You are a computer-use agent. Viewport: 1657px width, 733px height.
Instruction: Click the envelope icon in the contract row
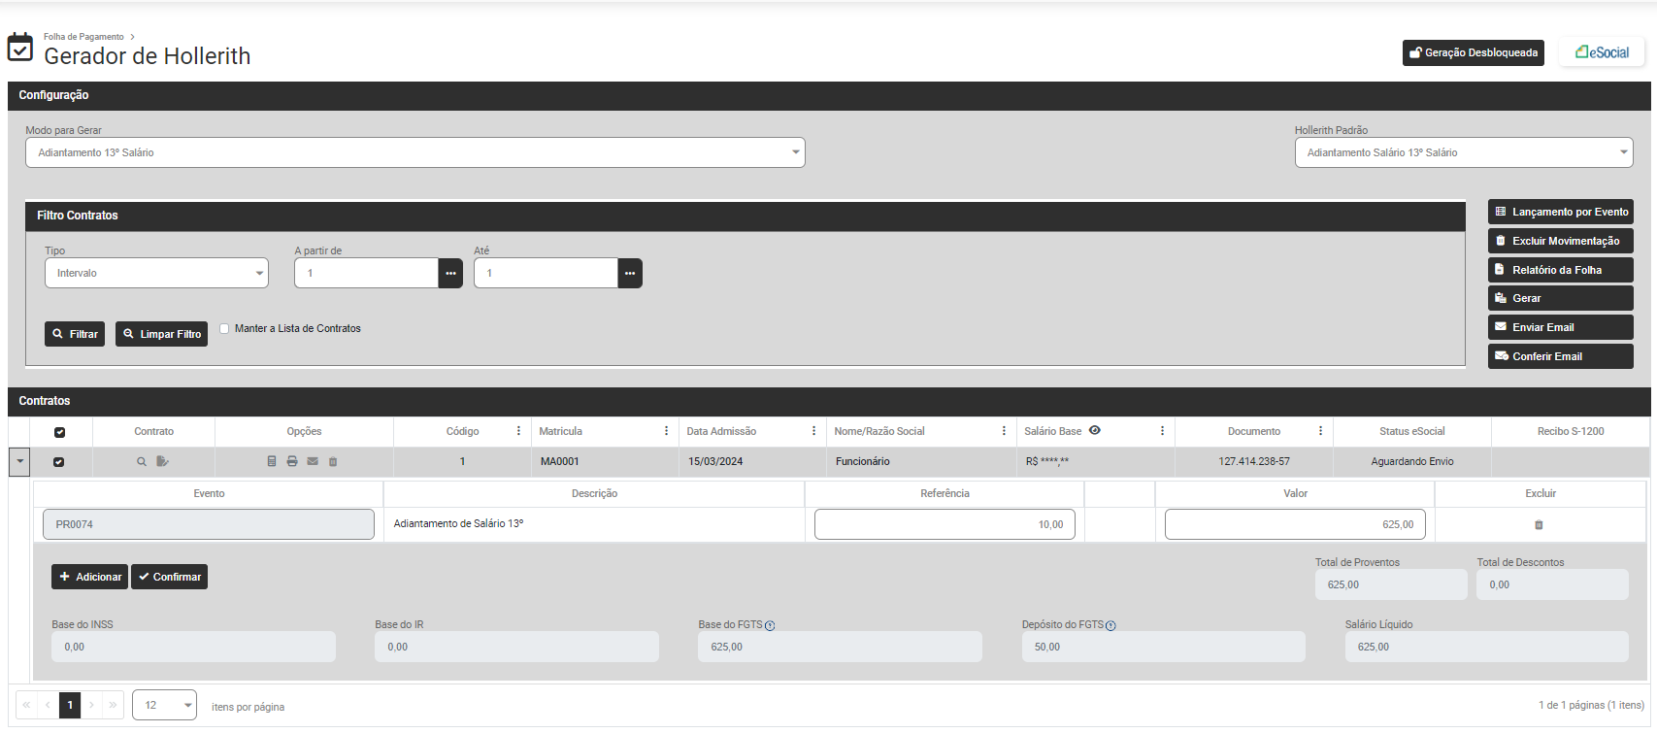(x=313, y=461)
